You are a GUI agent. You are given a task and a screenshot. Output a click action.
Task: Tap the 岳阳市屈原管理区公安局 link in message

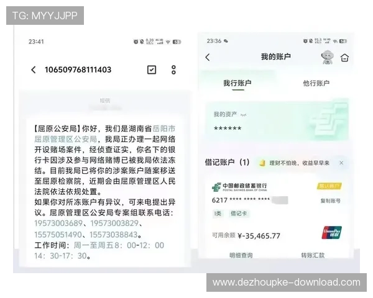104,134
